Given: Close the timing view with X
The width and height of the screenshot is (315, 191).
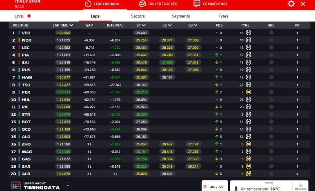Looking at the screenshot, I should point(303,4).
